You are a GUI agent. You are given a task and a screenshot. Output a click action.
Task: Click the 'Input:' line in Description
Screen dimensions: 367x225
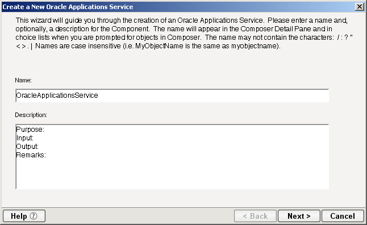pos(25,138)
